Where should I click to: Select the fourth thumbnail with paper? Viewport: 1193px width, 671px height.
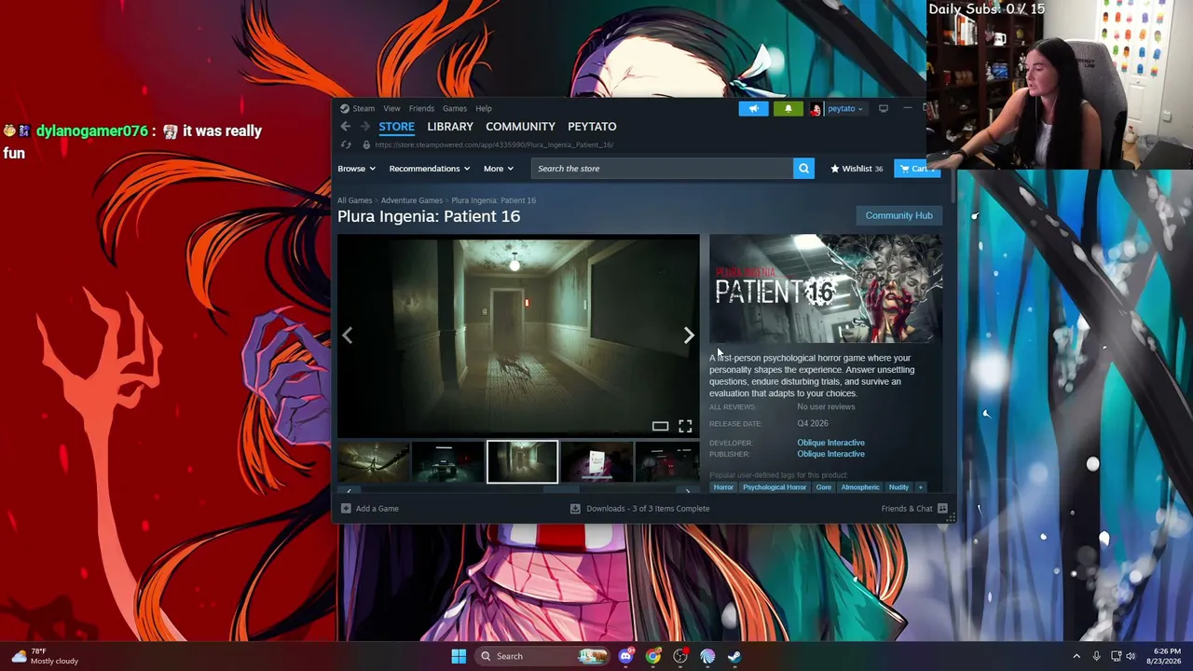596,462
